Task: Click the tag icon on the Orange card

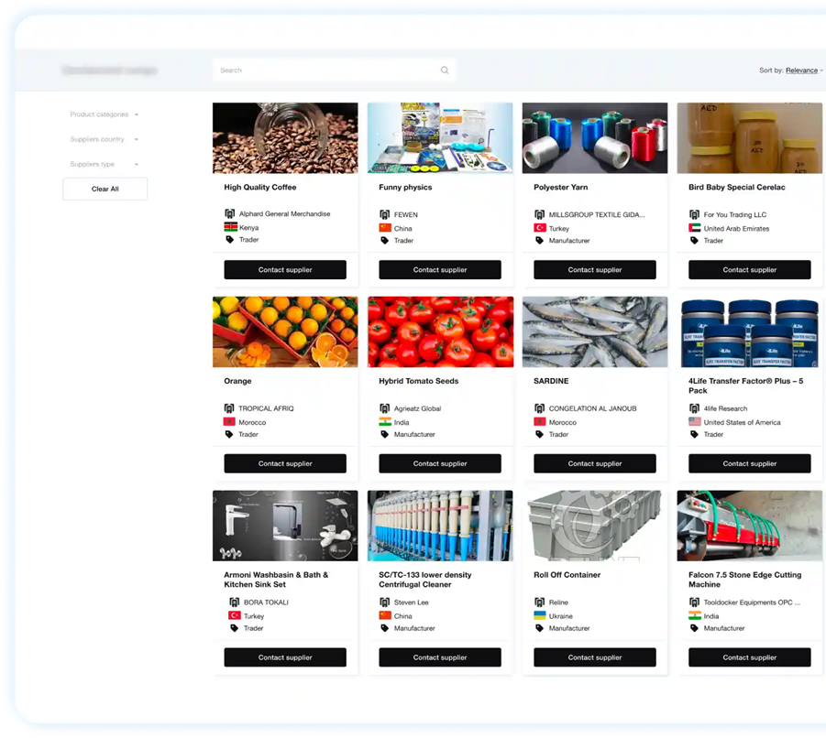Action: (x=229, y=434)
